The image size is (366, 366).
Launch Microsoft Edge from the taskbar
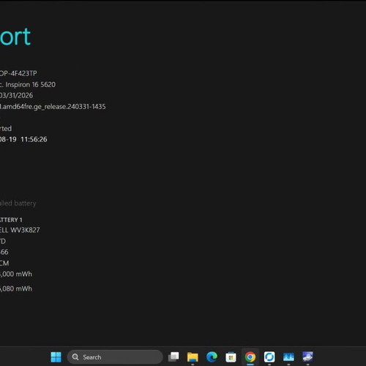212,357
